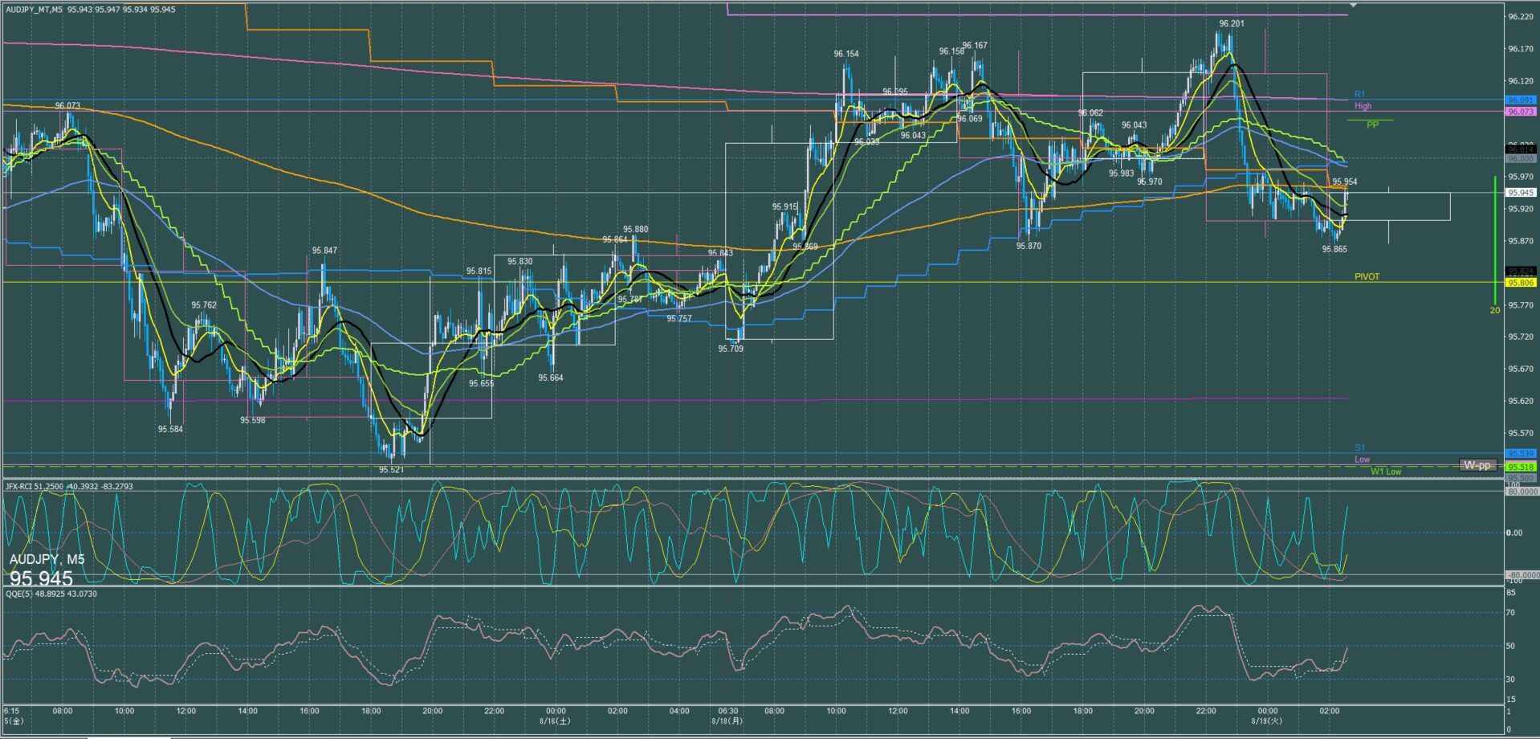1540x739 pixels.
Task: Select the green W1 Low label
Action: click(1385, 472)
